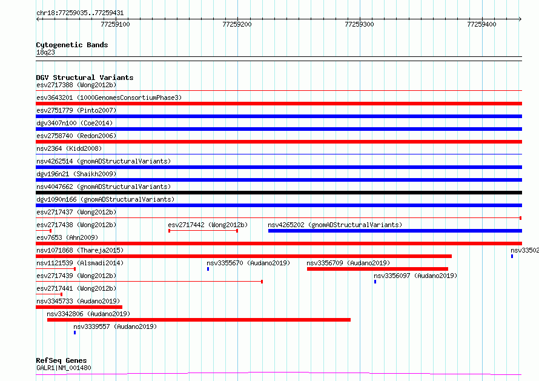Viewport: 539px width, 381px height.
Task: Click the red esv2758740 variant bar
Action: tap(279, 142)
